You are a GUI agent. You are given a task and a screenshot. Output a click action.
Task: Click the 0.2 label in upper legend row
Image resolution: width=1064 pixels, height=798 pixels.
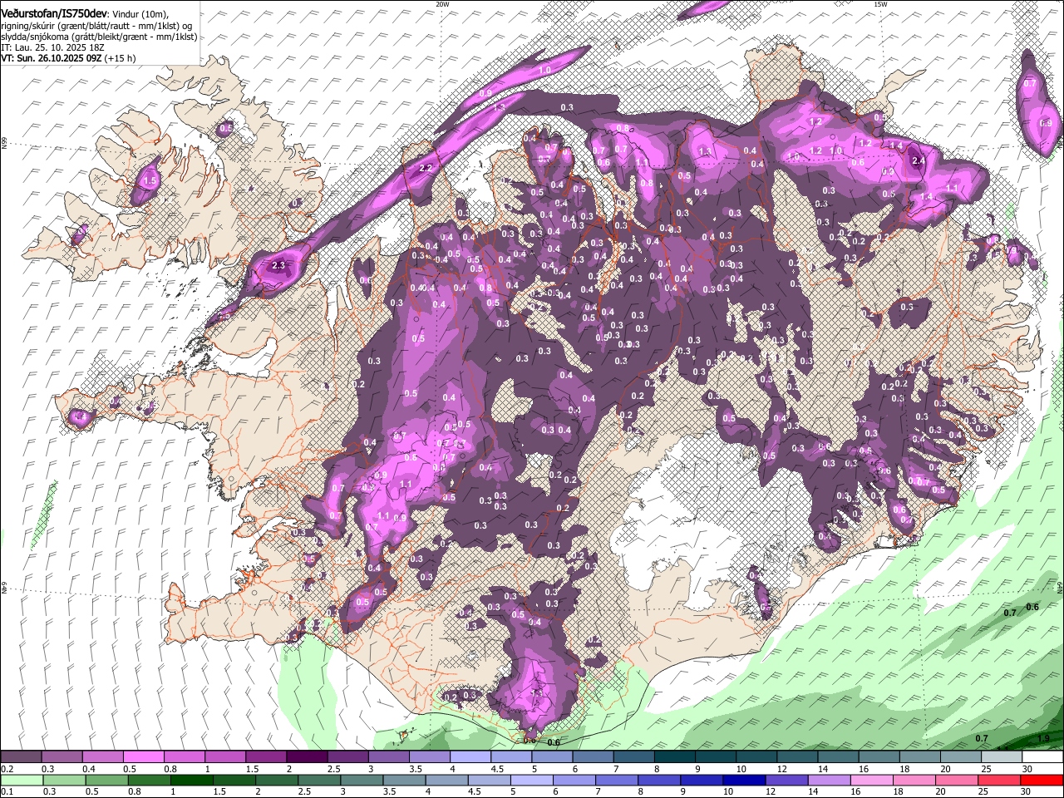click(7, 769)
